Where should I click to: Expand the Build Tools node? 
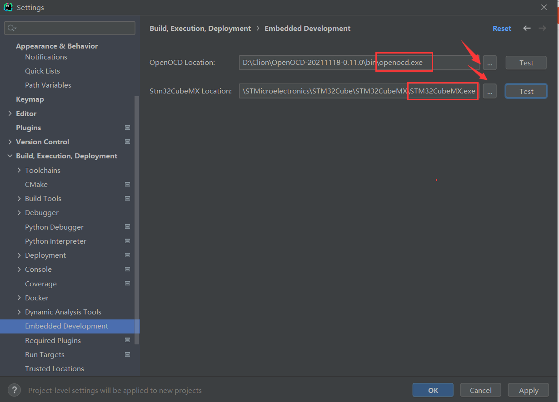point(19,199)
